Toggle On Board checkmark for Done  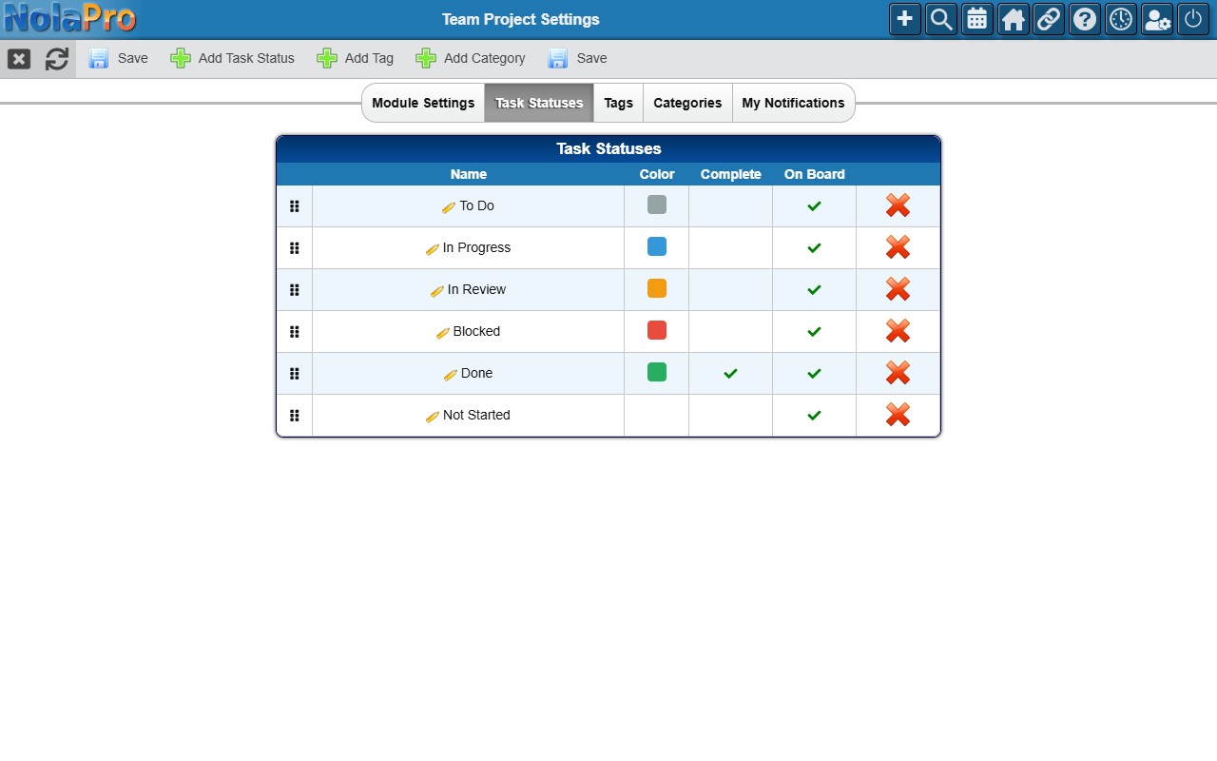click(x=814, y=374)
